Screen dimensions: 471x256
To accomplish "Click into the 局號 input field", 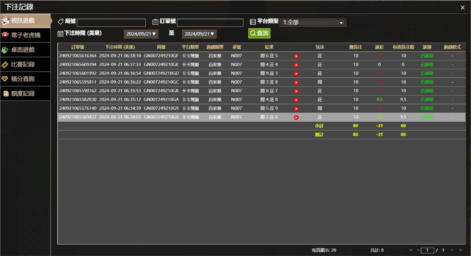I will 111,22.
